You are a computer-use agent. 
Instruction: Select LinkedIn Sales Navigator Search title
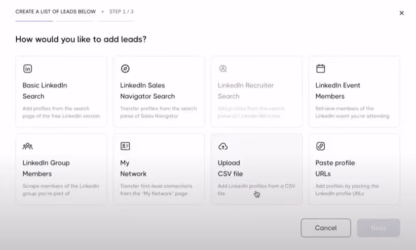147,91
